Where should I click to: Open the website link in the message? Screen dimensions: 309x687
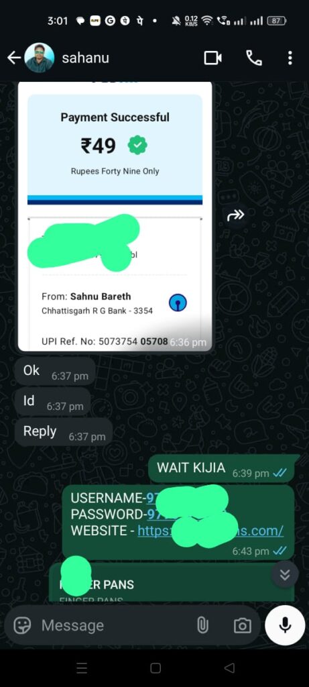tap(210, 531)
